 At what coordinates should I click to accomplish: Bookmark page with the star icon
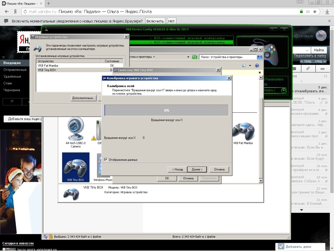click(x=315, y=11)
